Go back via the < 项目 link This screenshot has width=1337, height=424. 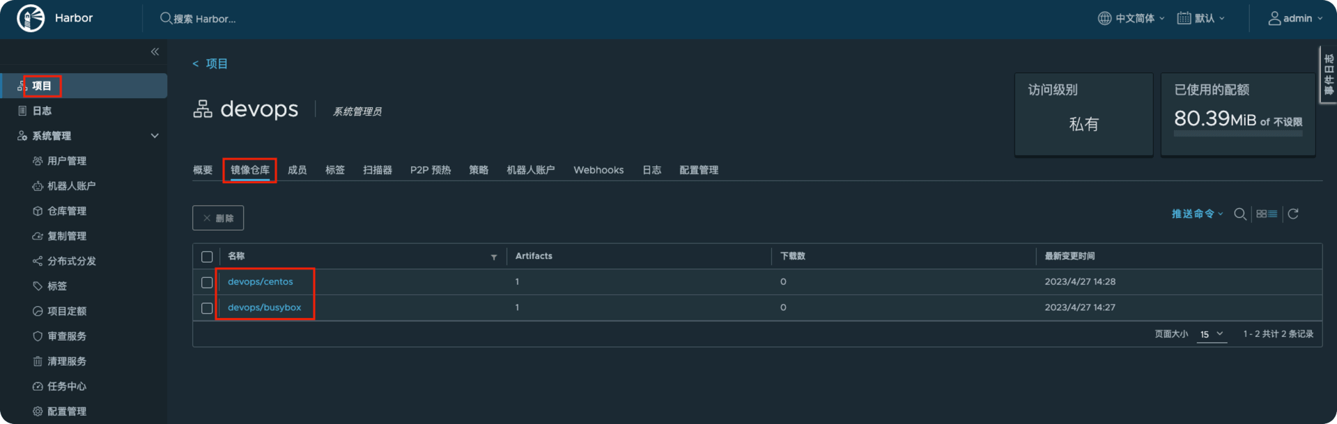pos(210,63)
